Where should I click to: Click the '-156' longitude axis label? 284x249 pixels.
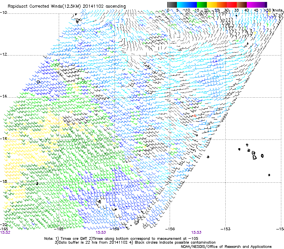click(170, 229)
